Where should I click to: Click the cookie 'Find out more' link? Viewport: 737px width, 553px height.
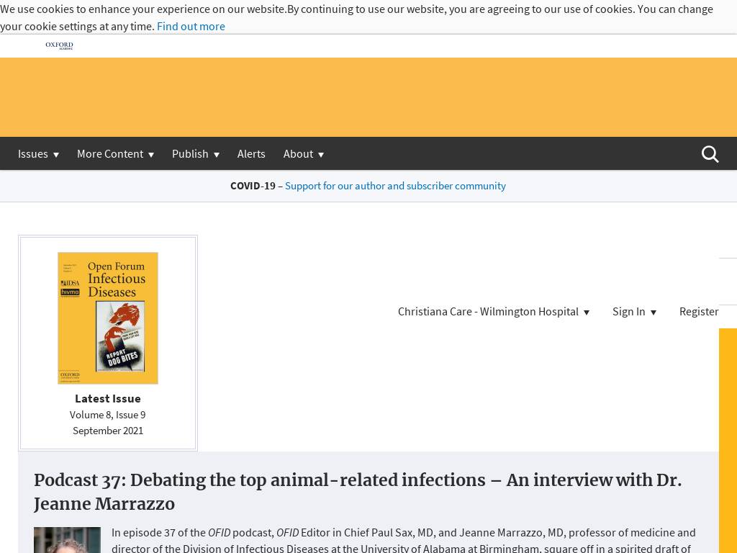click(191, 26)
